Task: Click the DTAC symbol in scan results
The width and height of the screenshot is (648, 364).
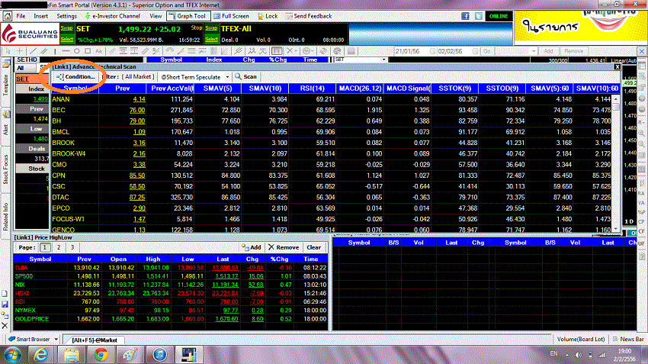Action: point(60,198)
